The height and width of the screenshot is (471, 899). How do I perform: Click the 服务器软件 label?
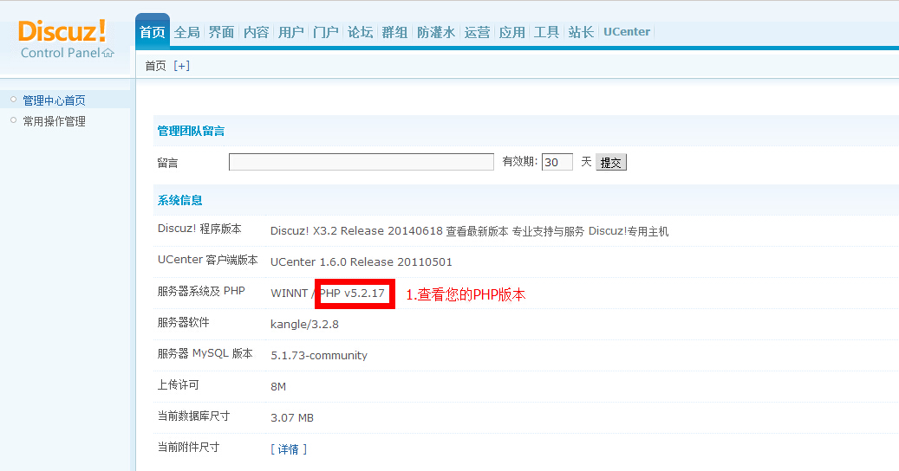coord(184,322)
